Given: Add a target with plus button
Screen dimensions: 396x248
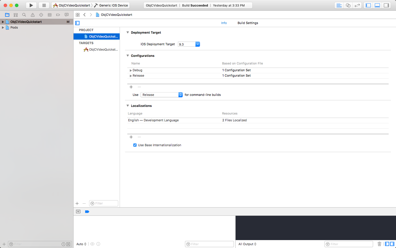Looking at the screenshot, I should click(x=77, y=203).
